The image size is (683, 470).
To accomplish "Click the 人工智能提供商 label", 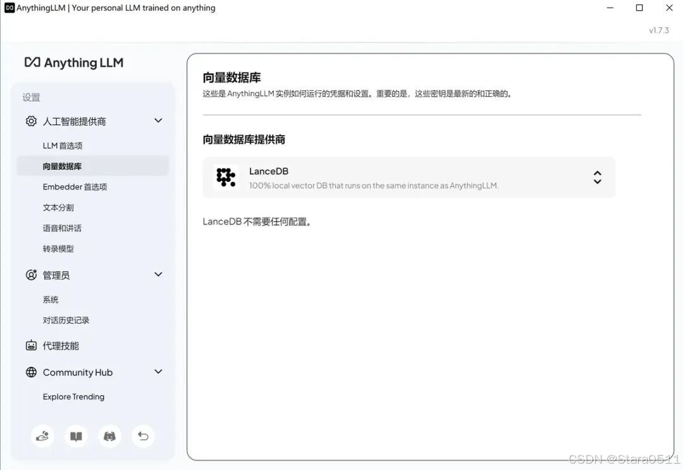I will 74,121.
